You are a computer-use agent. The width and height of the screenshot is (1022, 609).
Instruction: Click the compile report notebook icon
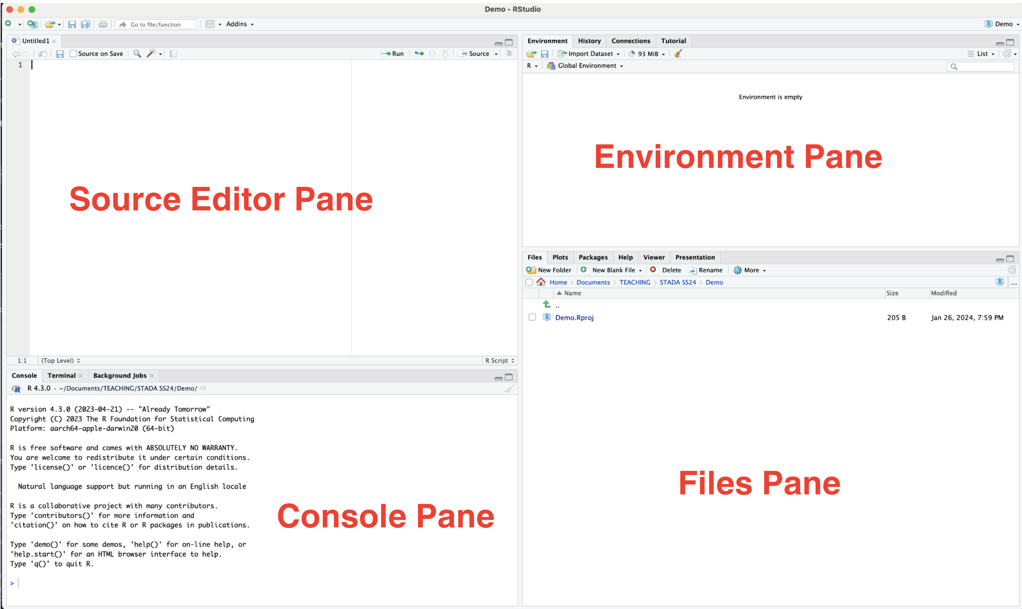(173, 54)
